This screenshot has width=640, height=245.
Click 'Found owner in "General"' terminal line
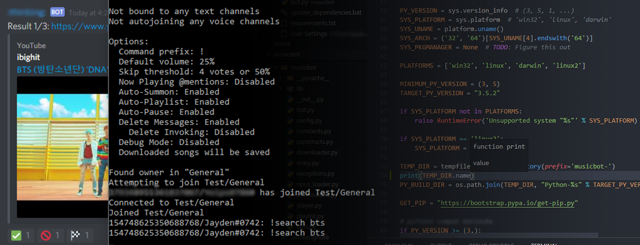pos(169,172)
